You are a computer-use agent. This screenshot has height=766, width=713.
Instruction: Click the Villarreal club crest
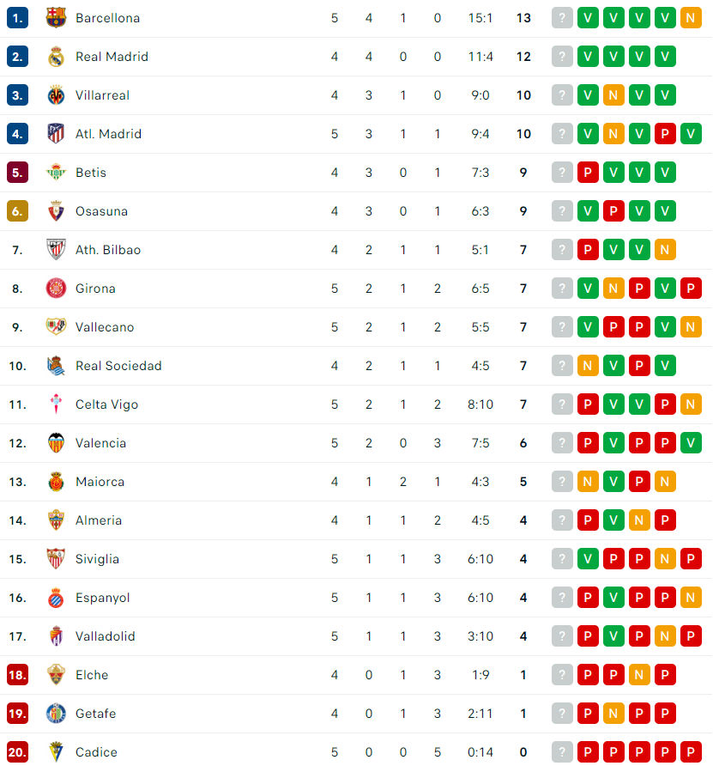pyautogui.click(x=56, y=95)
